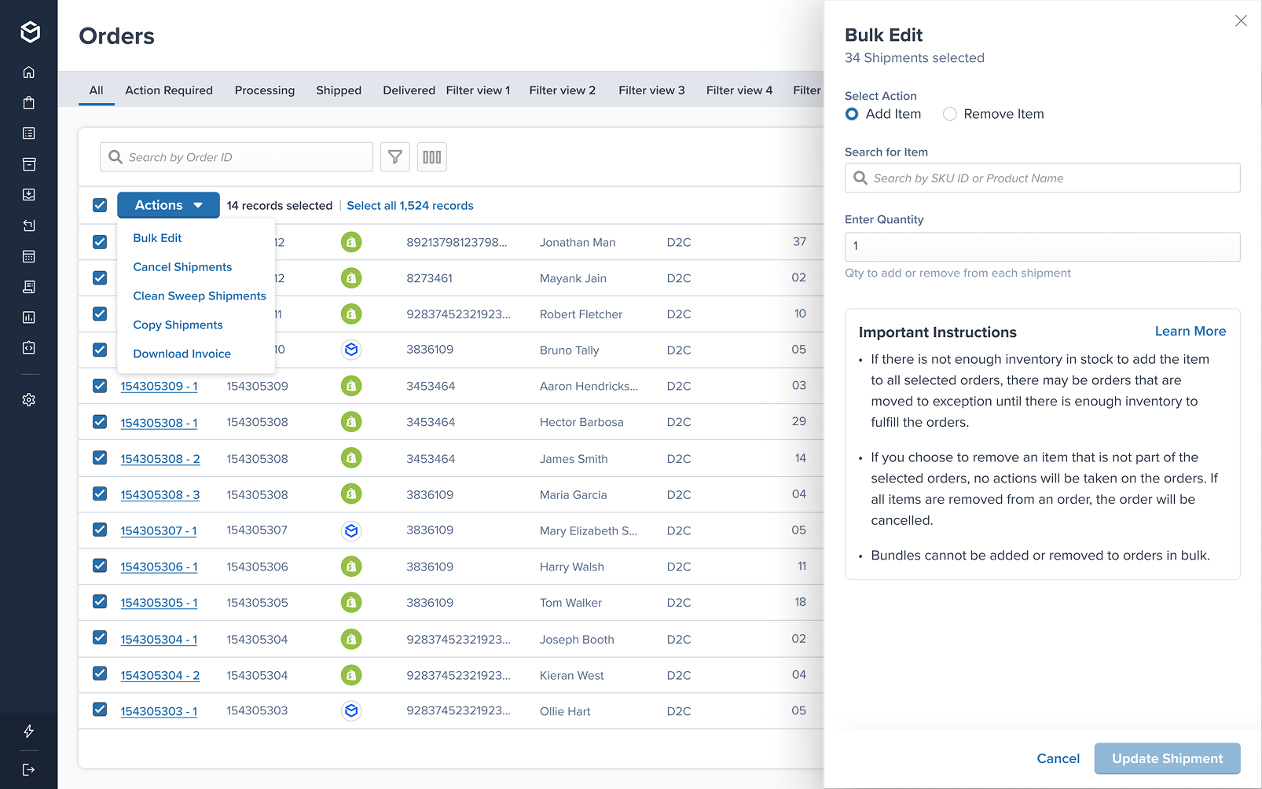Open the shopping bag icon in the sidebar

pos(29,103)
